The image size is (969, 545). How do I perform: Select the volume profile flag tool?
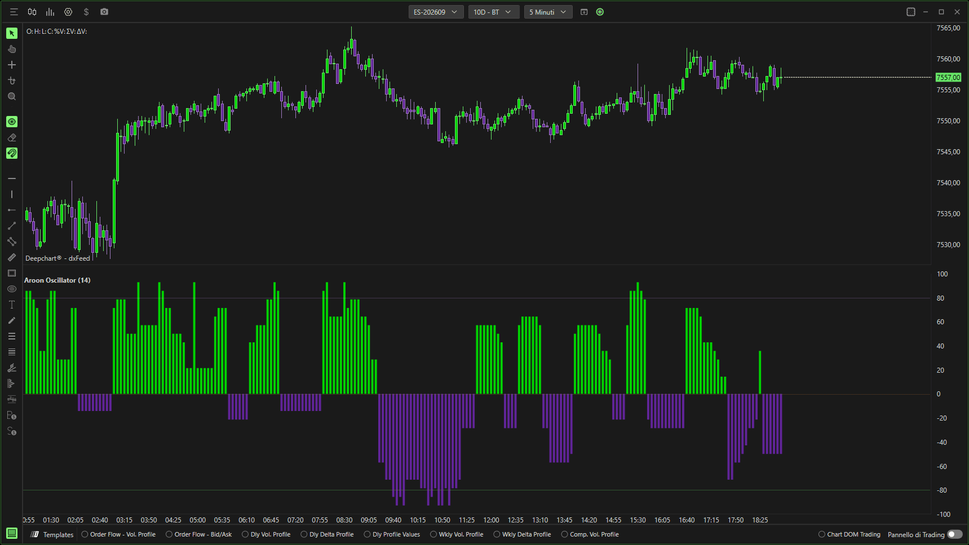pyautogui.click(x=12, y=383)
